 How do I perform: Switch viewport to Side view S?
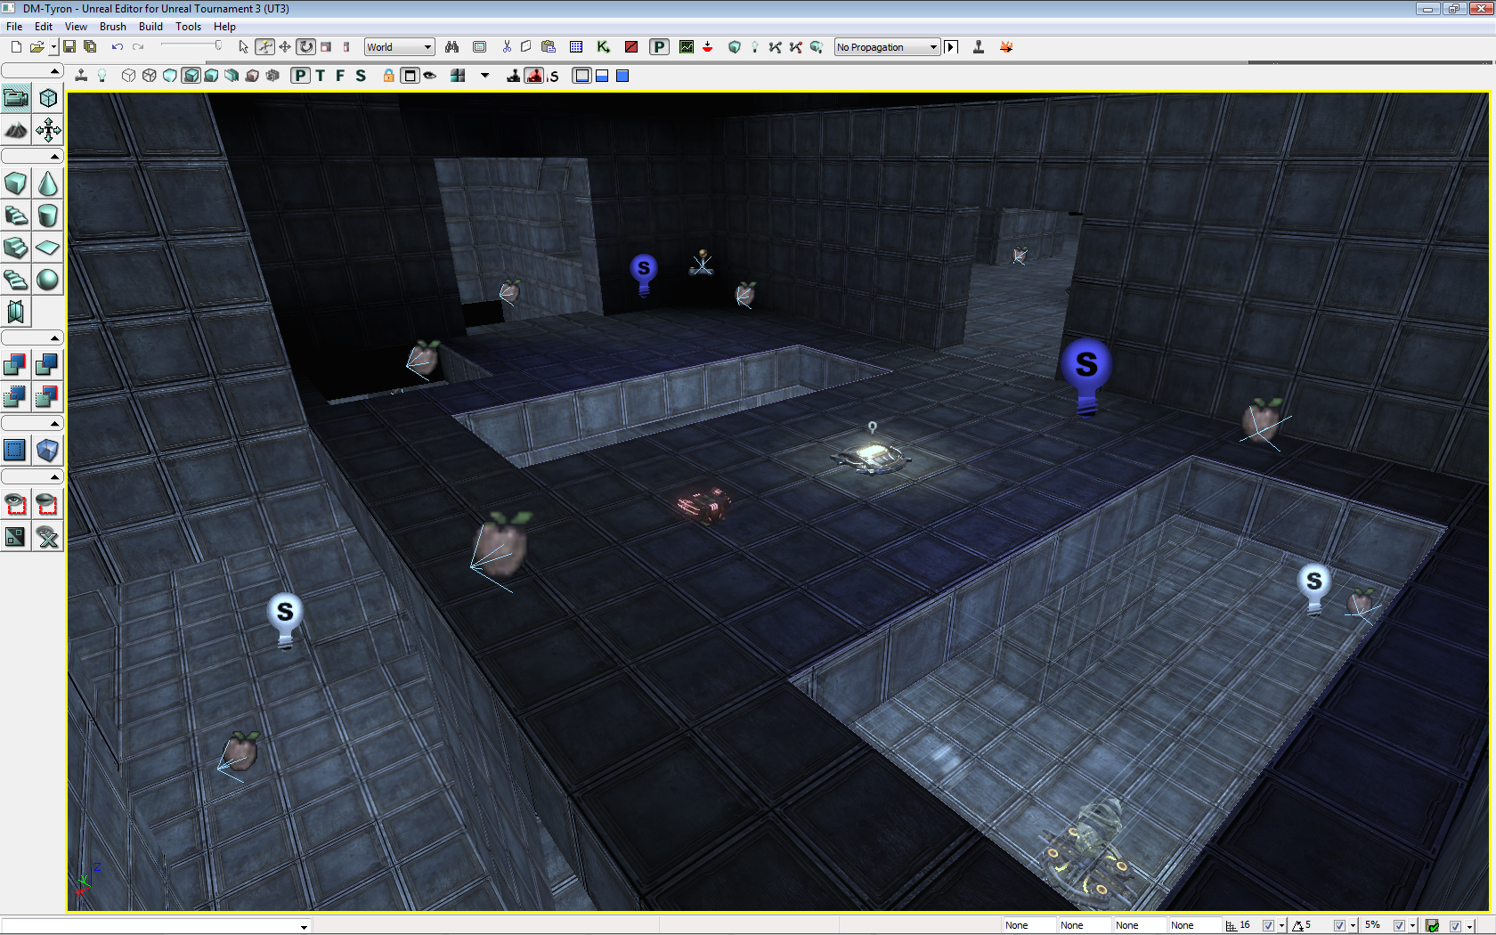(x=361, y=76)
